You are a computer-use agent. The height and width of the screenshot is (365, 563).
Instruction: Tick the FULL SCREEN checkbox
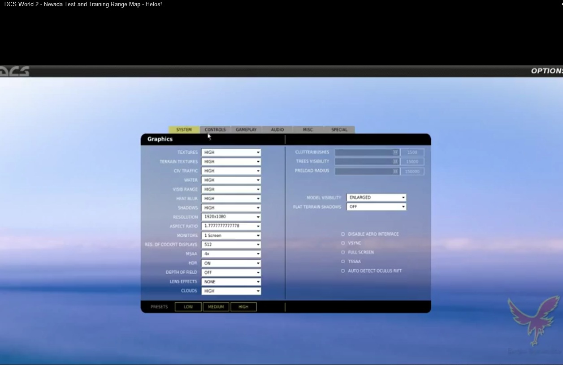tap(343, 252)
